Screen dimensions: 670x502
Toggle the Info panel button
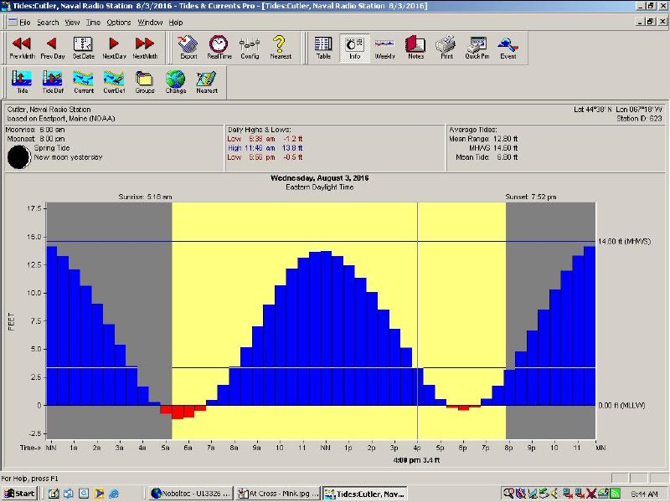click(353, 47)
